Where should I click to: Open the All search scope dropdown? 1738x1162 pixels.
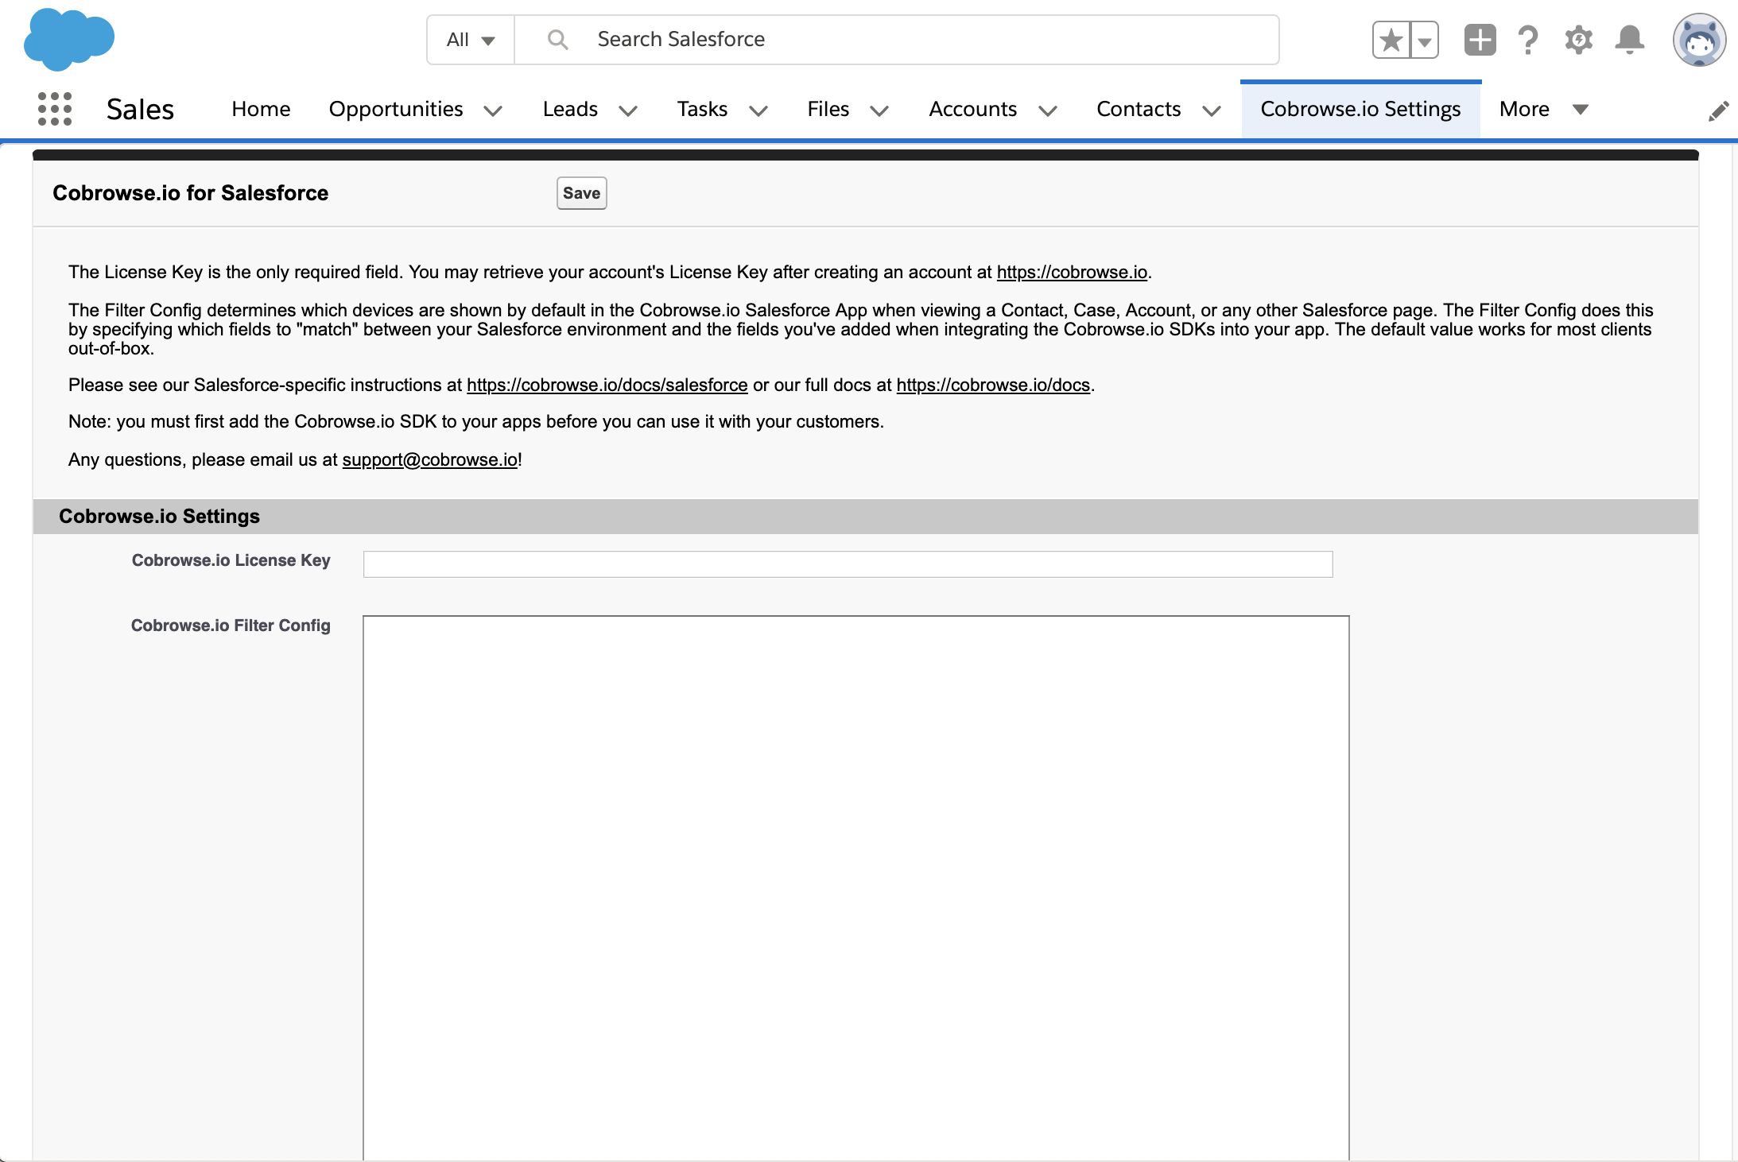pyautogui.click(x=469, y=38)
